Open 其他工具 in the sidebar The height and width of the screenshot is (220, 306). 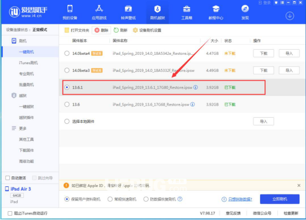coord(27,139)
